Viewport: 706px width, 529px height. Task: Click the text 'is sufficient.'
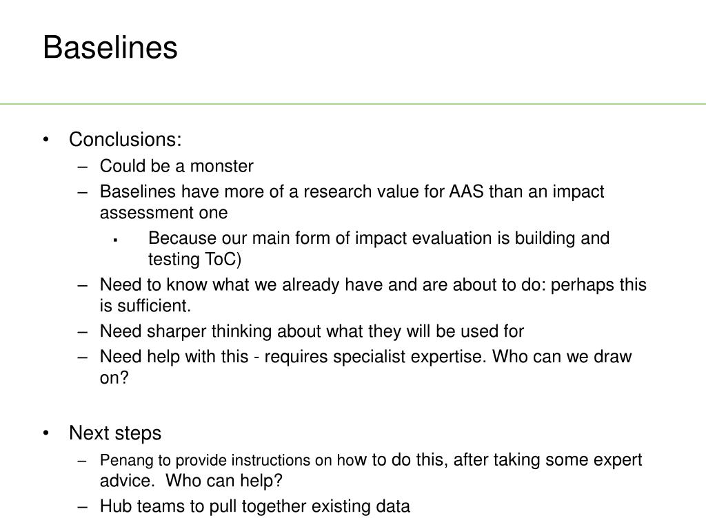145,306
